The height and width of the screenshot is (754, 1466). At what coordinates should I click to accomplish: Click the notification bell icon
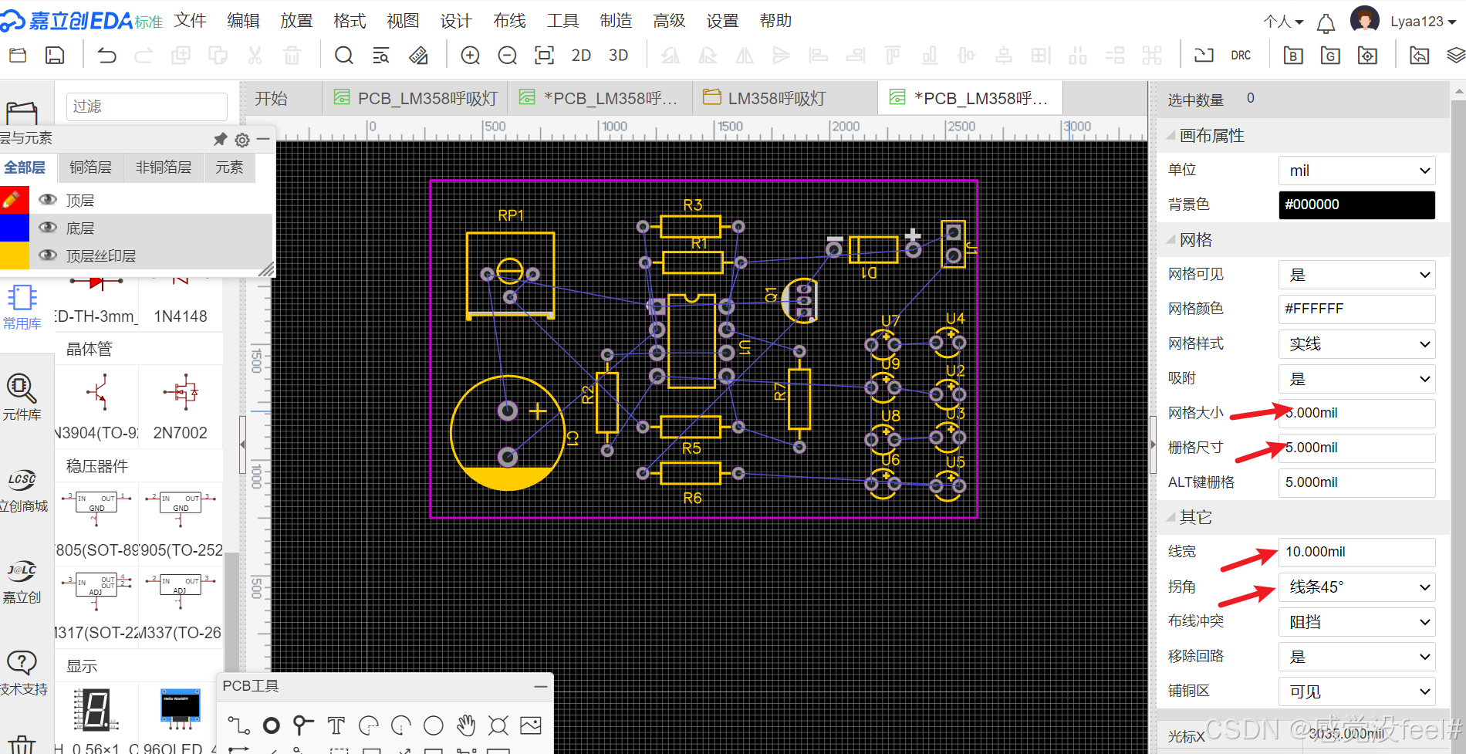point(1326,23)
